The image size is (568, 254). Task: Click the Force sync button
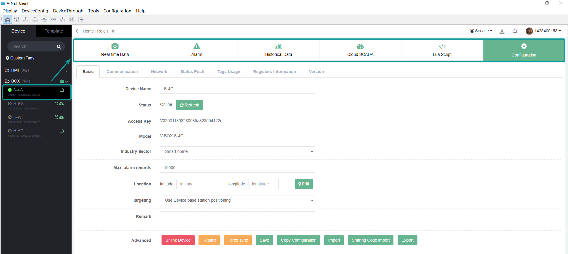tap(238, 240)
